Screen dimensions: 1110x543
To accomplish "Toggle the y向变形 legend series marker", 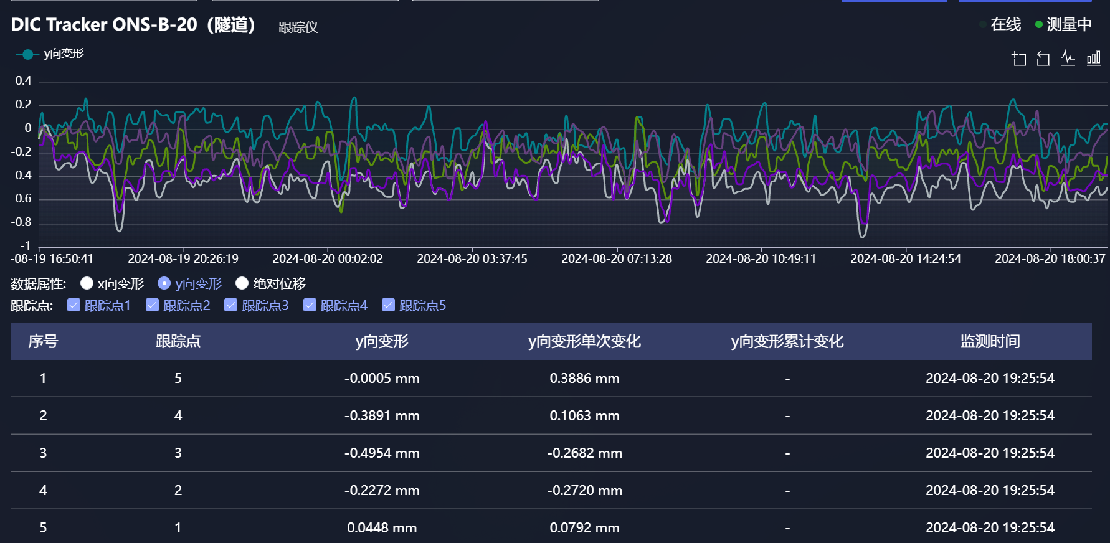I will (x=27, y=54).
